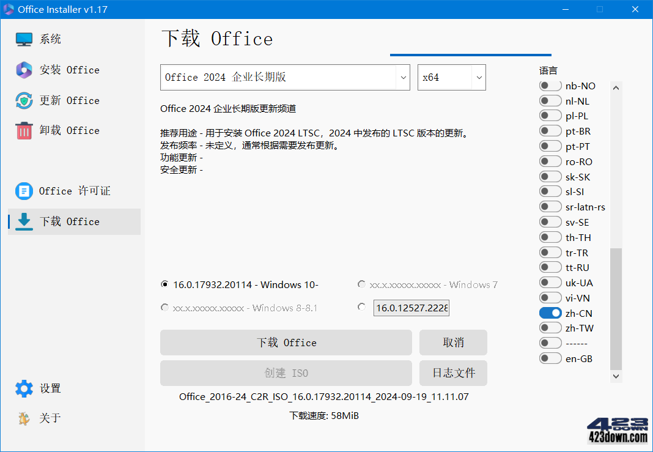
Task: Click the Office Installer logo in the title bar
Action: click(x=9, y=9)
